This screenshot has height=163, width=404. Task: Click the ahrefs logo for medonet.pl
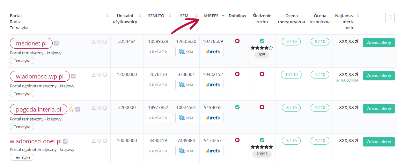click(x=213, y=51)
